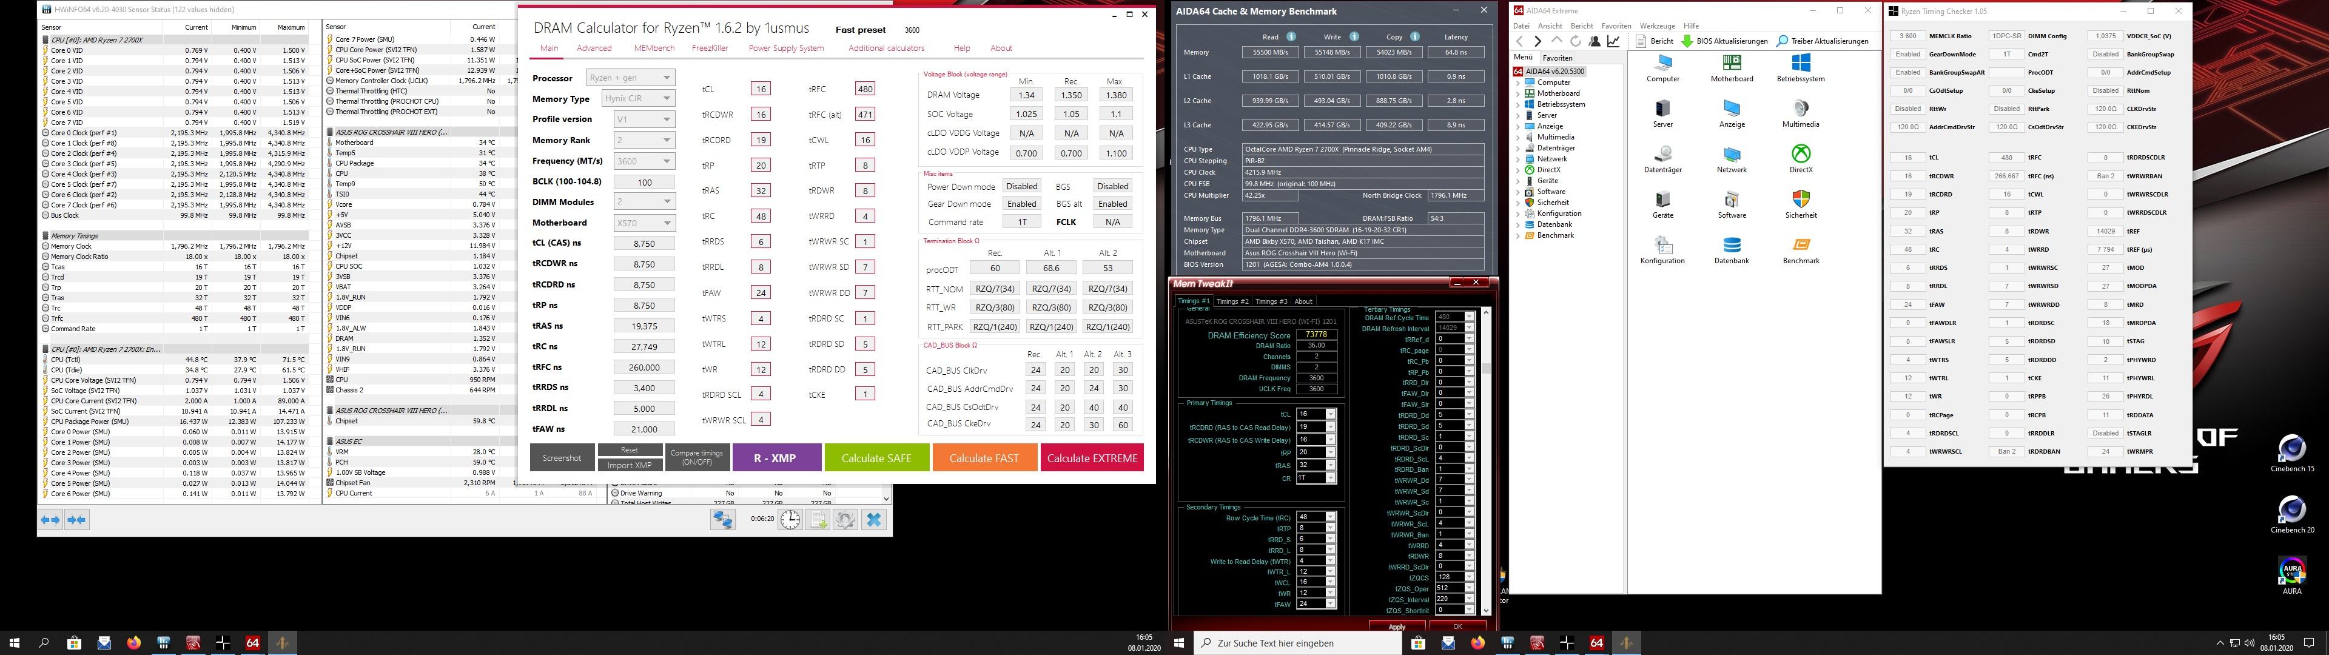This screenshot has width=2329, height=655.
Task: Click HWiNFO logging file-plus icon
Action: click(818, 519)
